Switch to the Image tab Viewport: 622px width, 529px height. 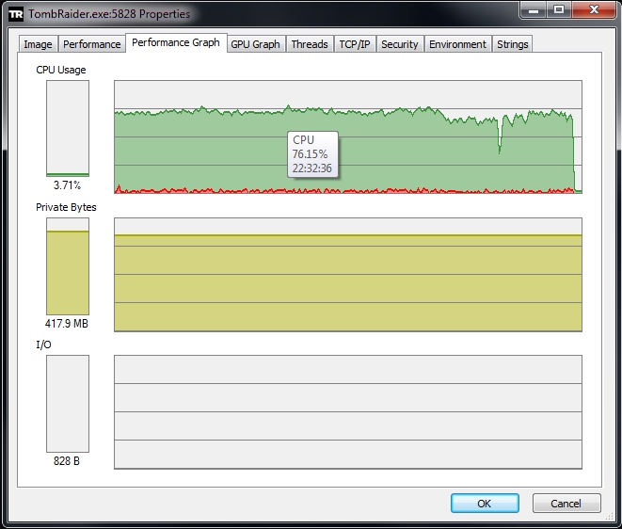point(38,44)
